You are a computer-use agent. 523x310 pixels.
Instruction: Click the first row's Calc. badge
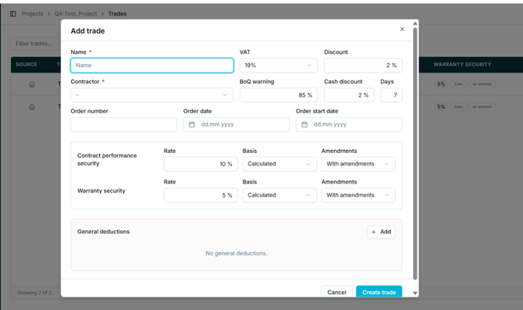coord(458,84)
